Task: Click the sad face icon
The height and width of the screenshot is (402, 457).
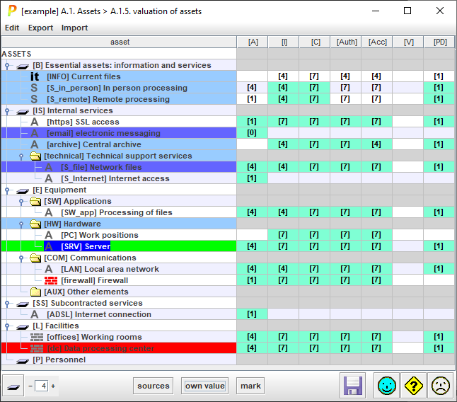Action: point(441,386)
